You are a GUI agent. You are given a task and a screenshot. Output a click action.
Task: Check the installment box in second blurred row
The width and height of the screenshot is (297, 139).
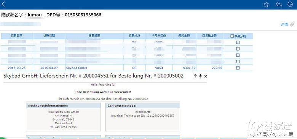(238, 49)
